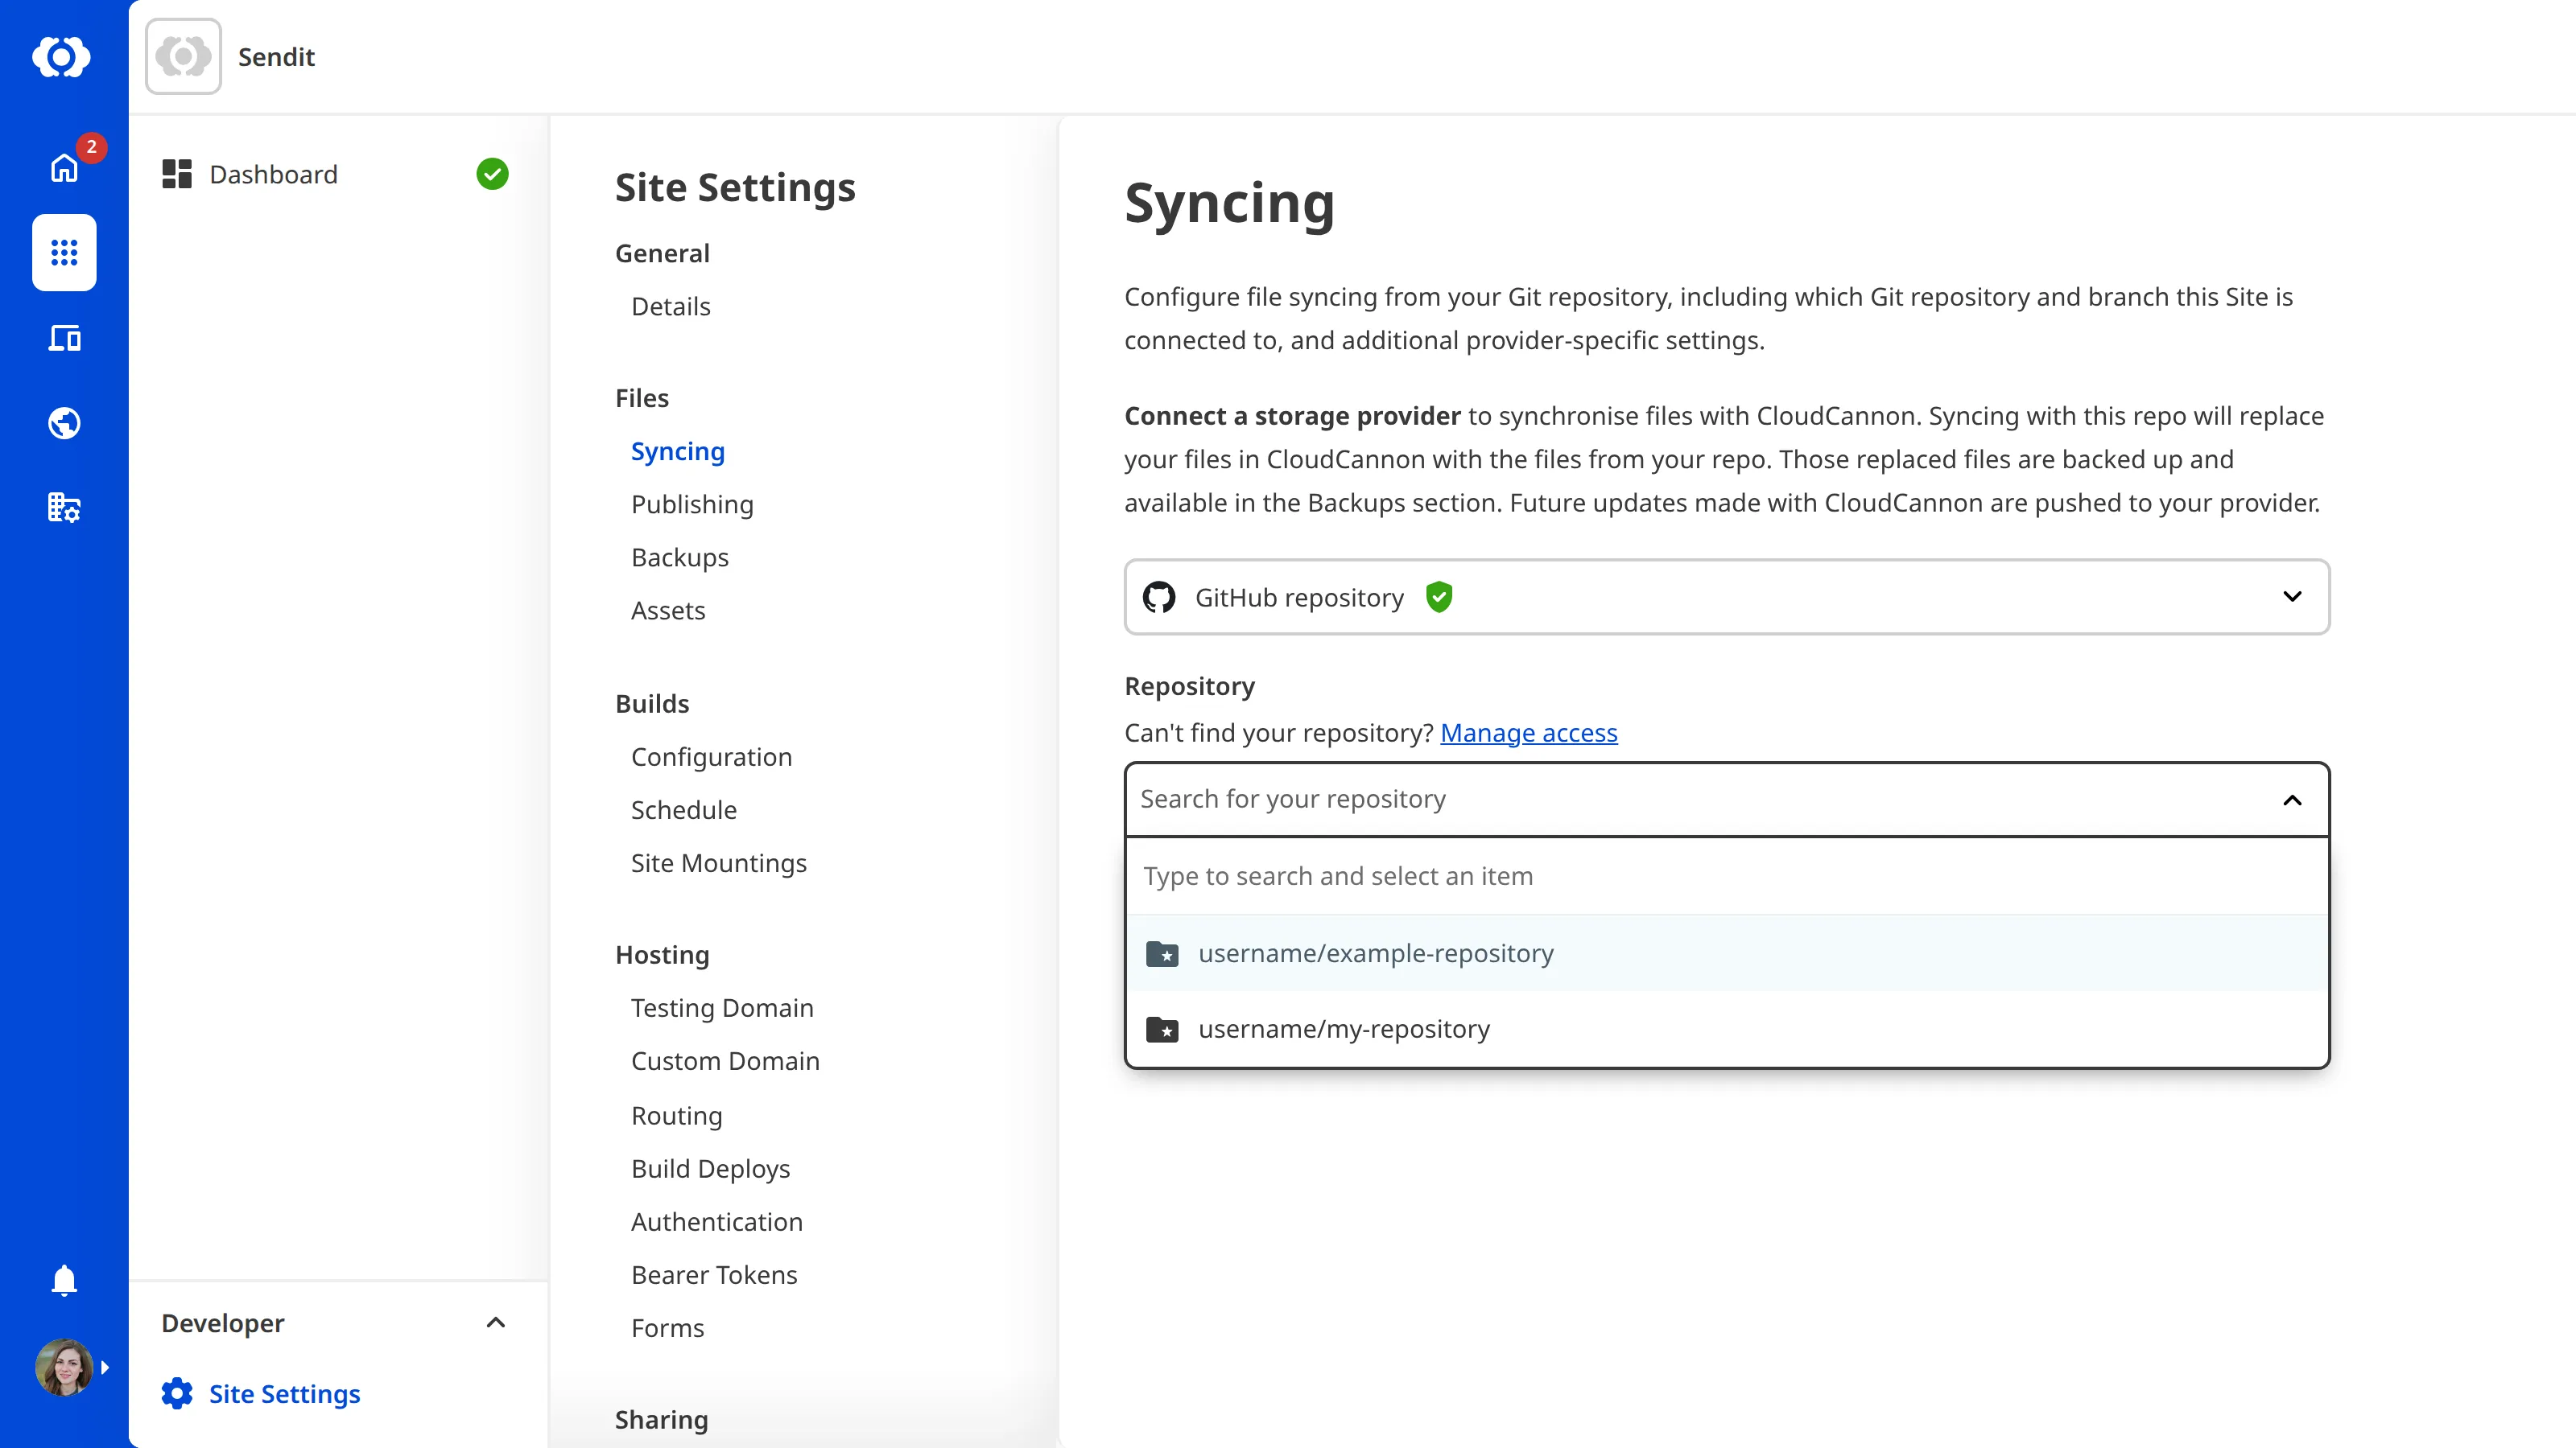Click the CloudCannon logo in the sidebar

63,57
